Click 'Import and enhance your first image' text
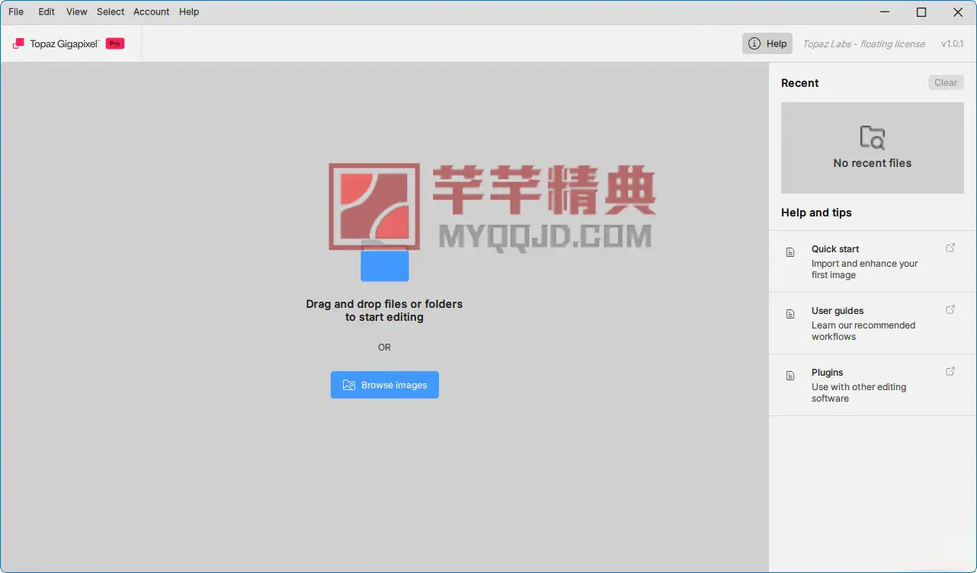Image resolution: width=977 pixels, height=573 pixels. click(x=865, y=269)
